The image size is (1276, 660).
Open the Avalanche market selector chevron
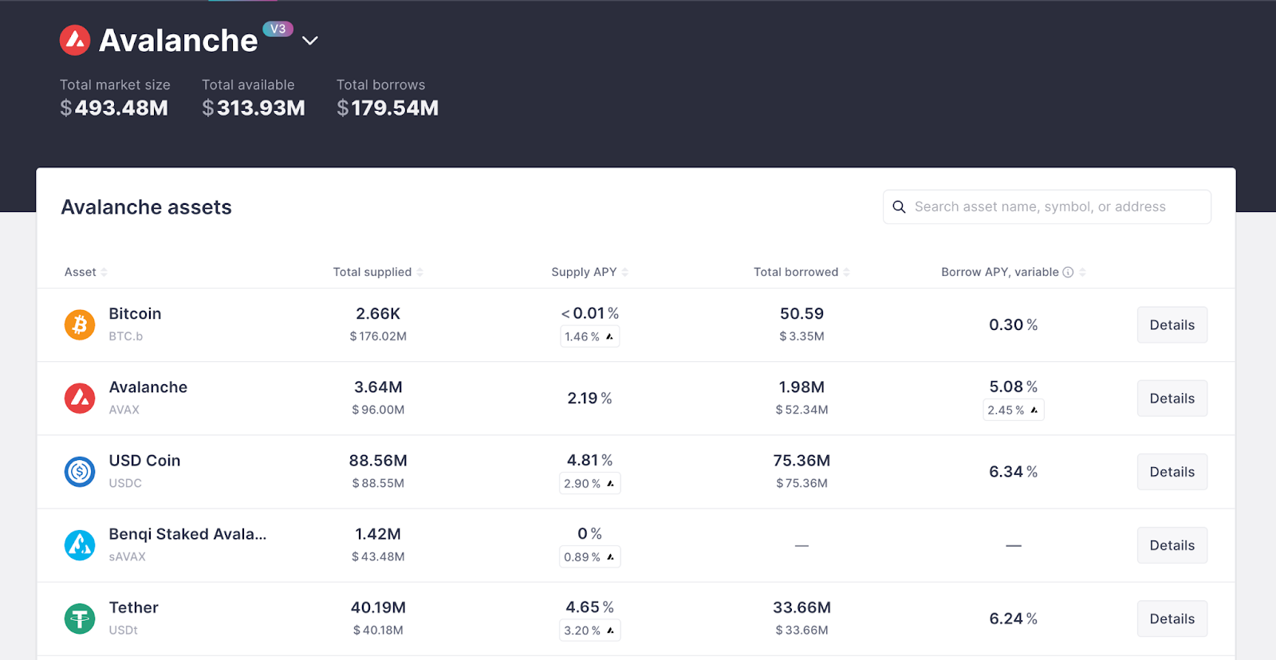tap(310, 41)
